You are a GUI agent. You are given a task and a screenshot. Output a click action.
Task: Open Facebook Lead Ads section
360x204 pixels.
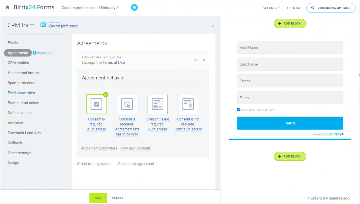click(24, 133)
